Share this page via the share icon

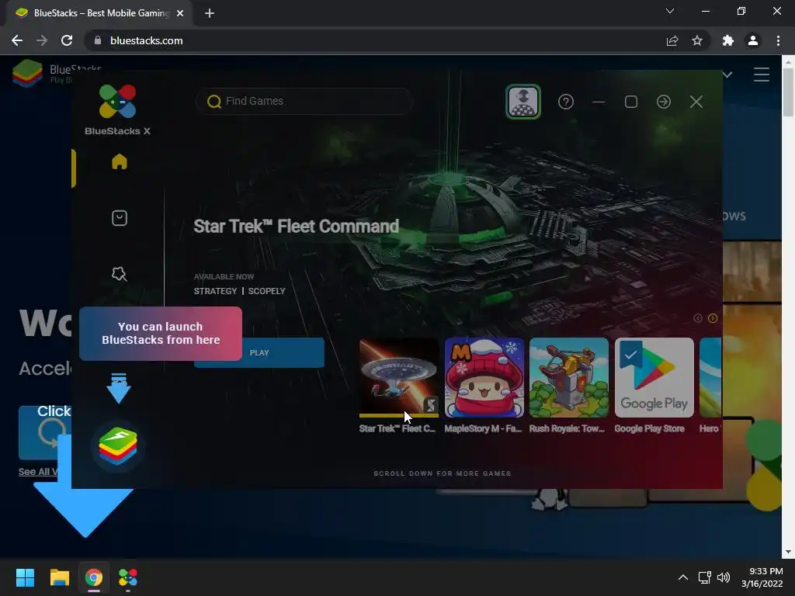(672, 40)
